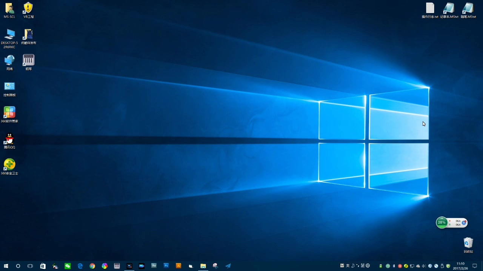Image resolution: width=483 pixels, height=271 pixels.
Task: Toggle the IME punctuation mode indicator
Action: coord(358,266)
